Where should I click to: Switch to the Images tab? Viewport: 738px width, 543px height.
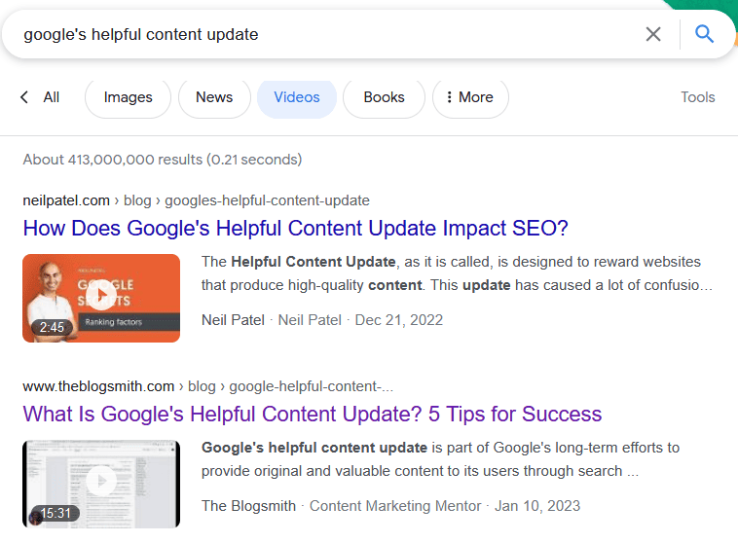[128, 97]
